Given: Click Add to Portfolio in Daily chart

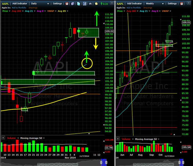Looking at the screenshot, I should point(19,8).
